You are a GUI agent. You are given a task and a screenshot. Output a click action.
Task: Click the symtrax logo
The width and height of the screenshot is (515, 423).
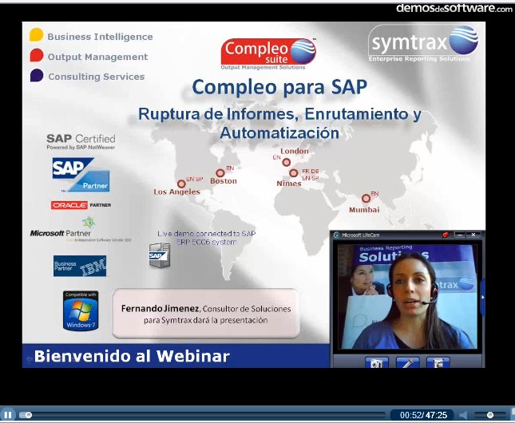point(423,44)
